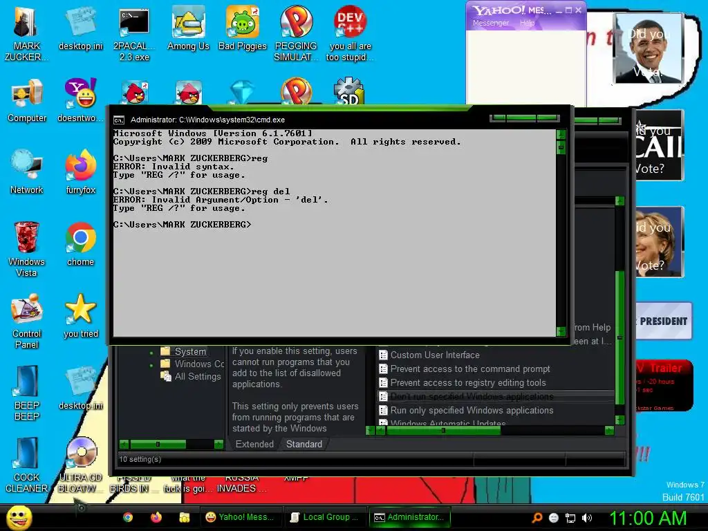Click the cmd.exe title bar icon

coord(119,120)
